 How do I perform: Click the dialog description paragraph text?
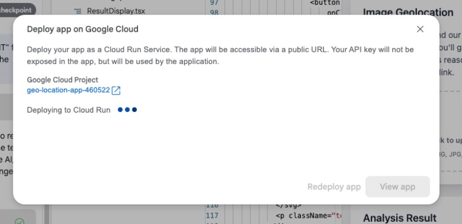pyautogui.click(x=221, y=55)
